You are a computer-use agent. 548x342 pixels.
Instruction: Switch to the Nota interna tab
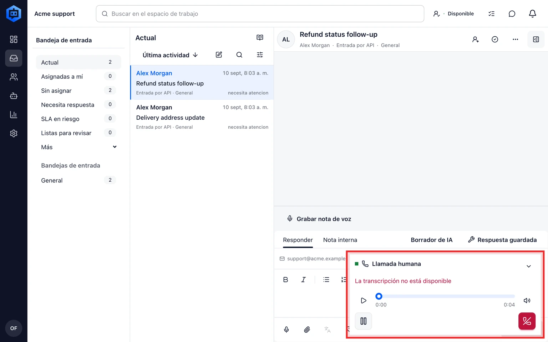340,240
